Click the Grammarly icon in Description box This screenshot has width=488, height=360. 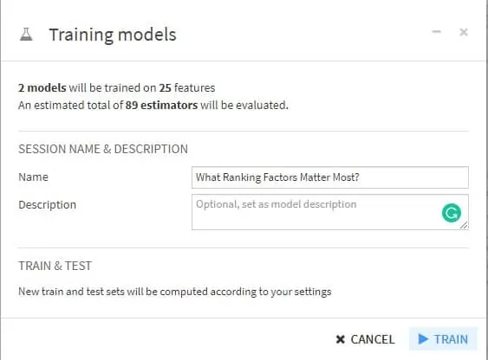tap(452, 213)
